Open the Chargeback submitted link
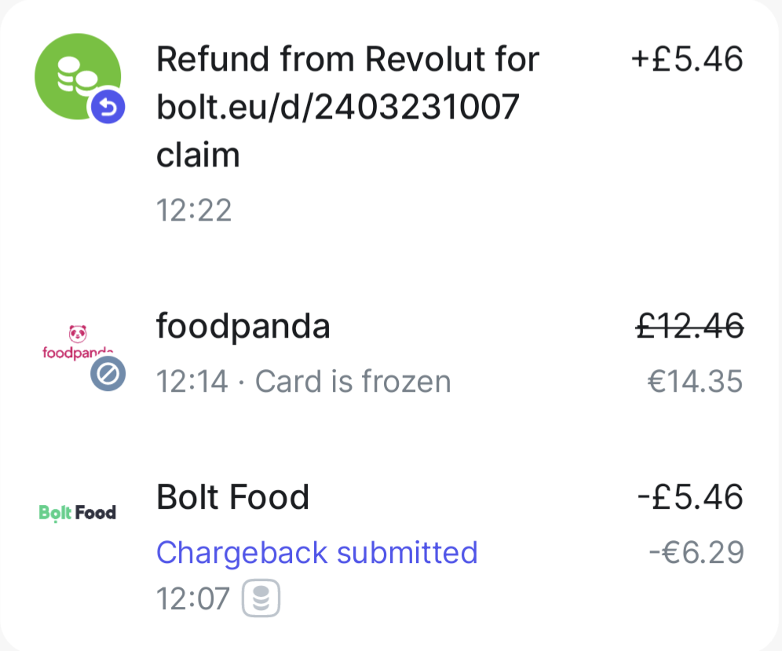 tap(316, 552)
